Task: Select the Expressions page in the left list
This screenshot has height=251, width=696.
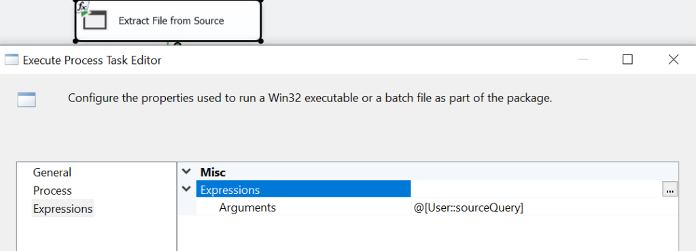Action: tap(63, 208)
